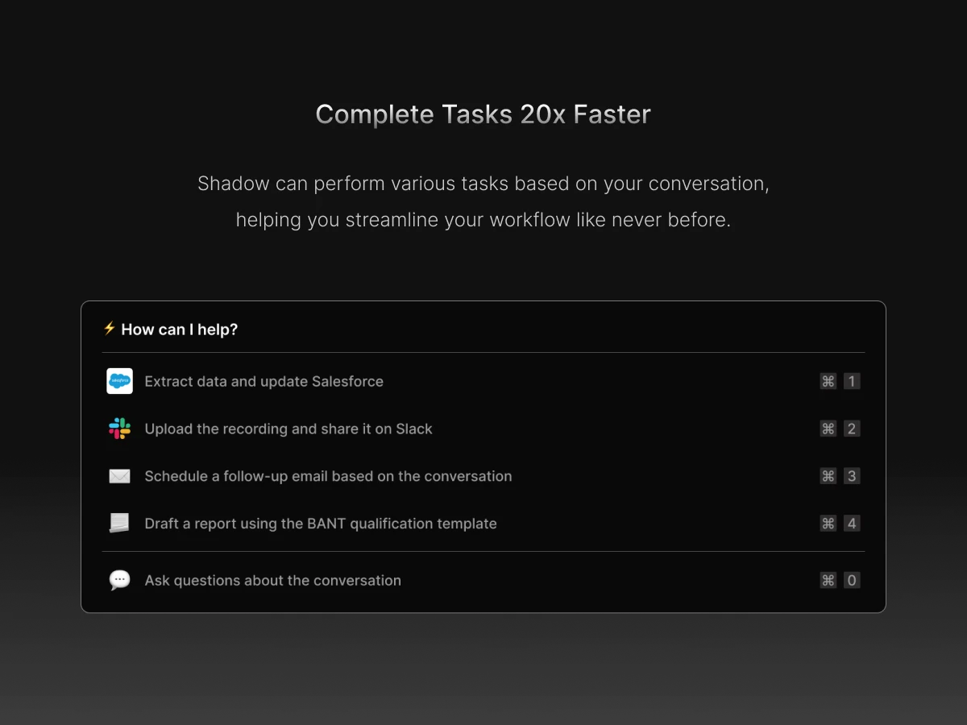Click the speech bubble chat icon
967x725 pixels.
coord(119,580)
